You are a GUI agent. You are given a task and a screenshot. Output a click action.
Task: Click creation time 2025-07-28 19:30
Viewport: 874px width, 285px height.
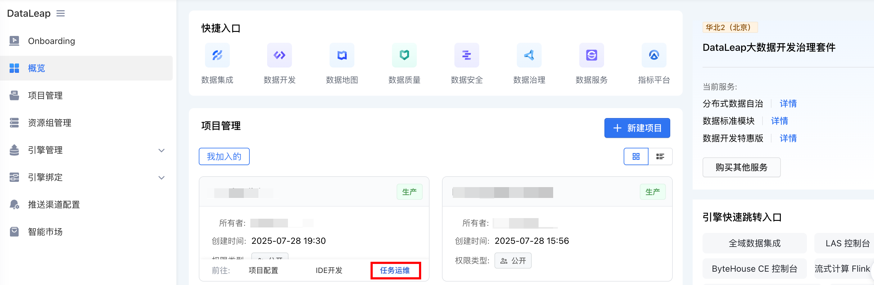(289, 241)
